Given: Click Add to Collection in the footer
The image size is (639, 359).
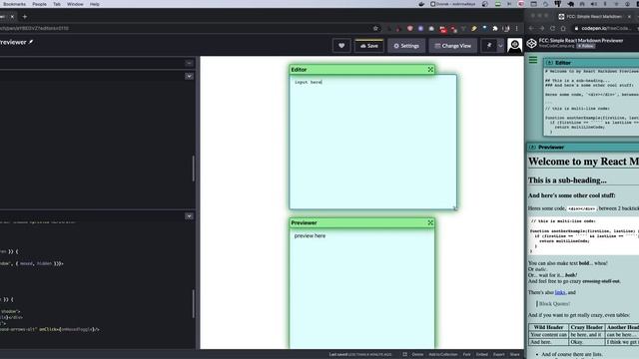Looking at the screenshot, I should tap(443, 355).
